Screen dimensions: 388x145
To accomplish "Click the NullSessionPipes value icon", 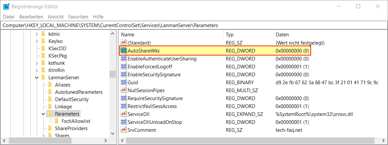I will (x=124, y=91).
